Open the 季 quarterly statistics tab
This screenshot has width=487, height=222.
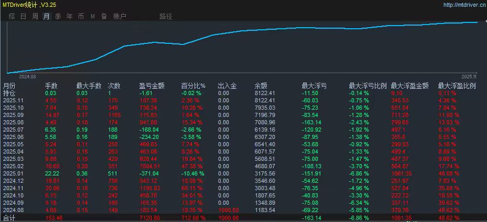pyautogui.click(x=58, y=16)
